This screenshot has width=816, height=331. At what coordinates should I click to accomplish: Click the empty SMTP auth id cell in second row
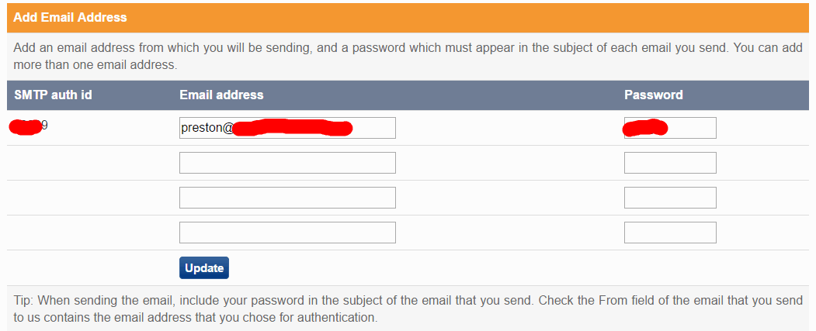pos(85,163)
